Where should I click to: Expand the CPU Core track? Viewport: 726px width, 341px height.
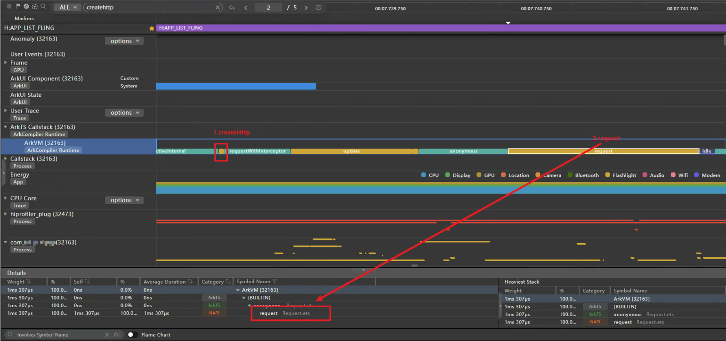6,198
